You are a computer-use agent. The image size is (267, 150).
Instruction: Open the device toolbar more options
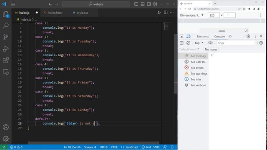point(260,15)
